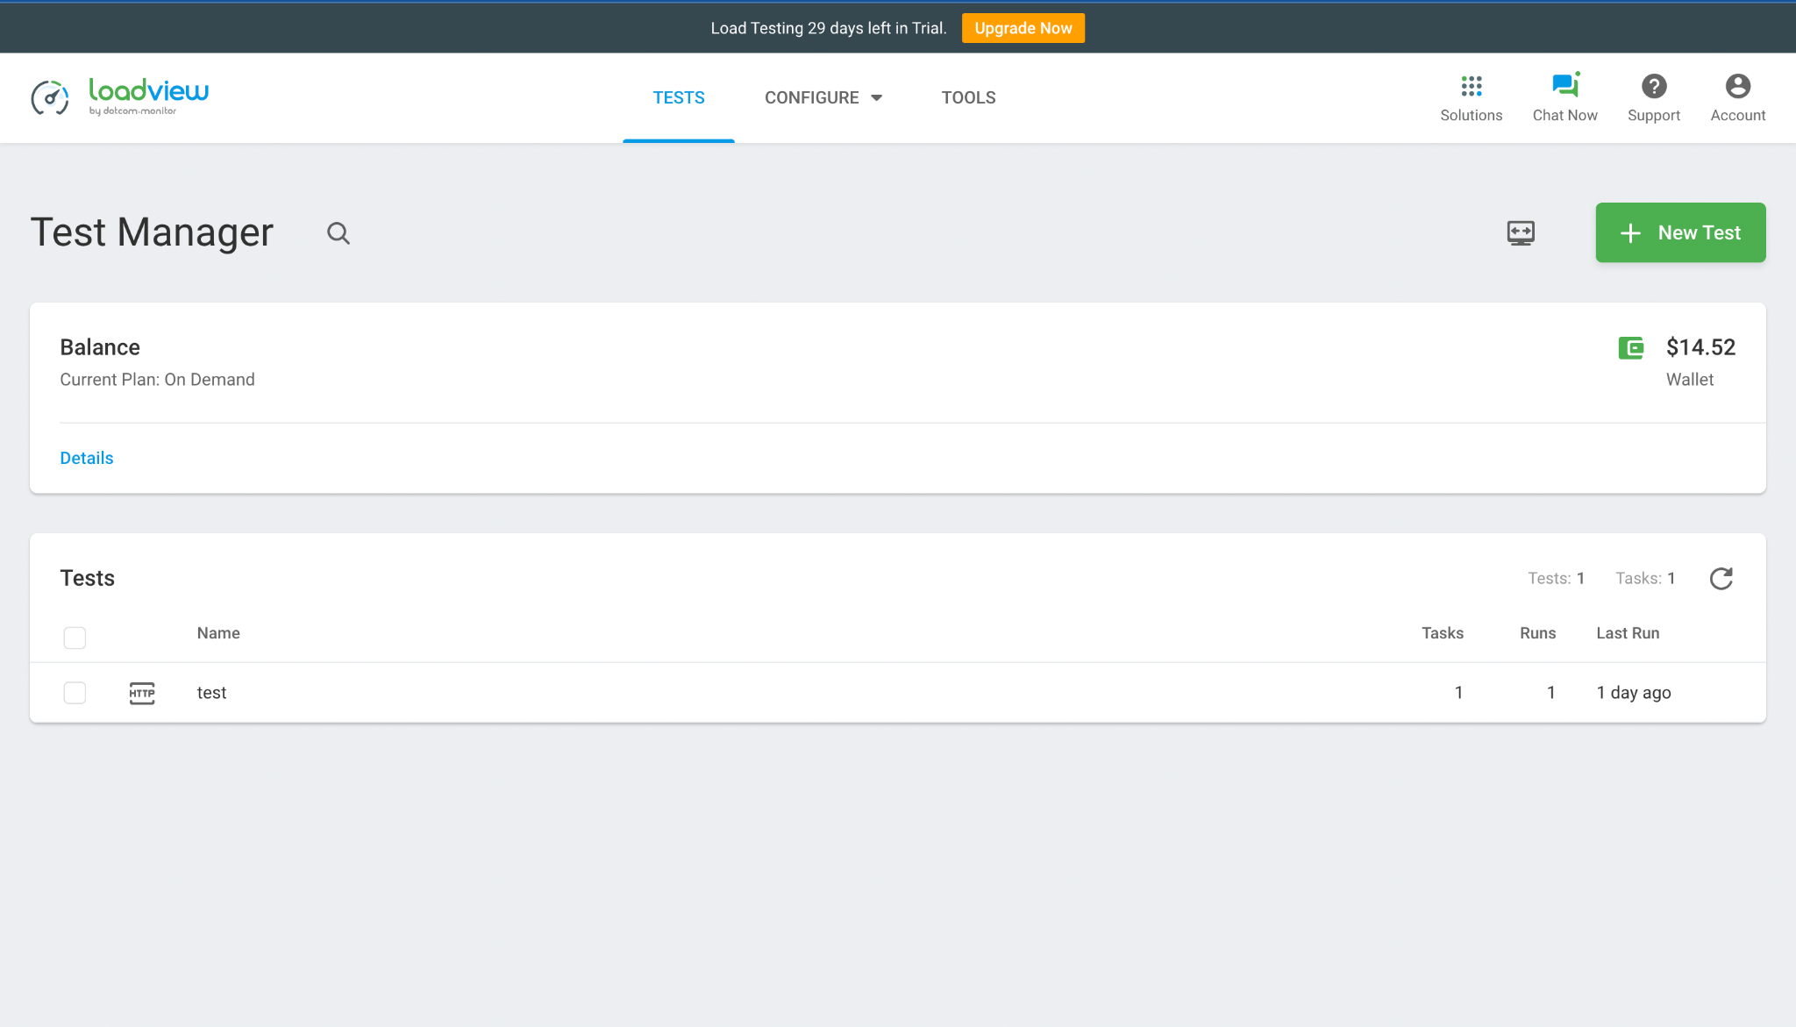Click on the test named test

211,693
